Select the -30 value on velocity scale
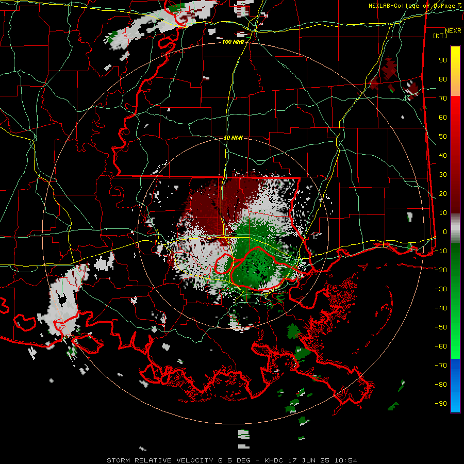Image resolution: width=464 pixels, height=464 pixels. 441,289
